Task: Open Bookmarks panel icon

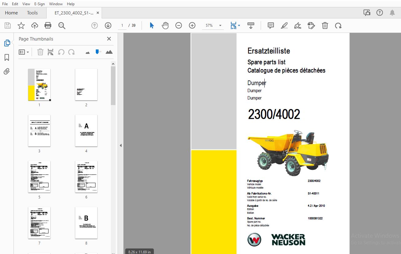Action: [7, 57]
